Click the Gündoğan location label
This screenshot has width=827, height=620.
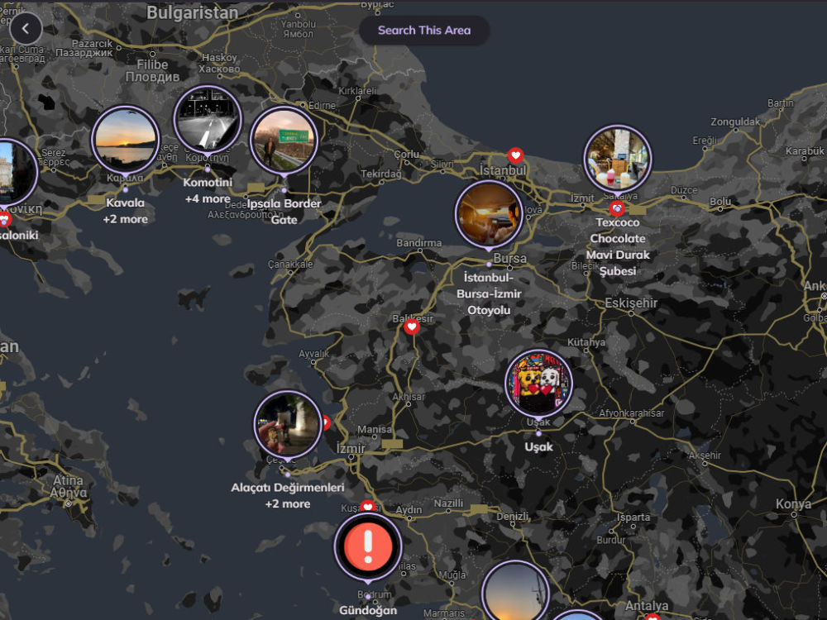[x=368, y=610]
